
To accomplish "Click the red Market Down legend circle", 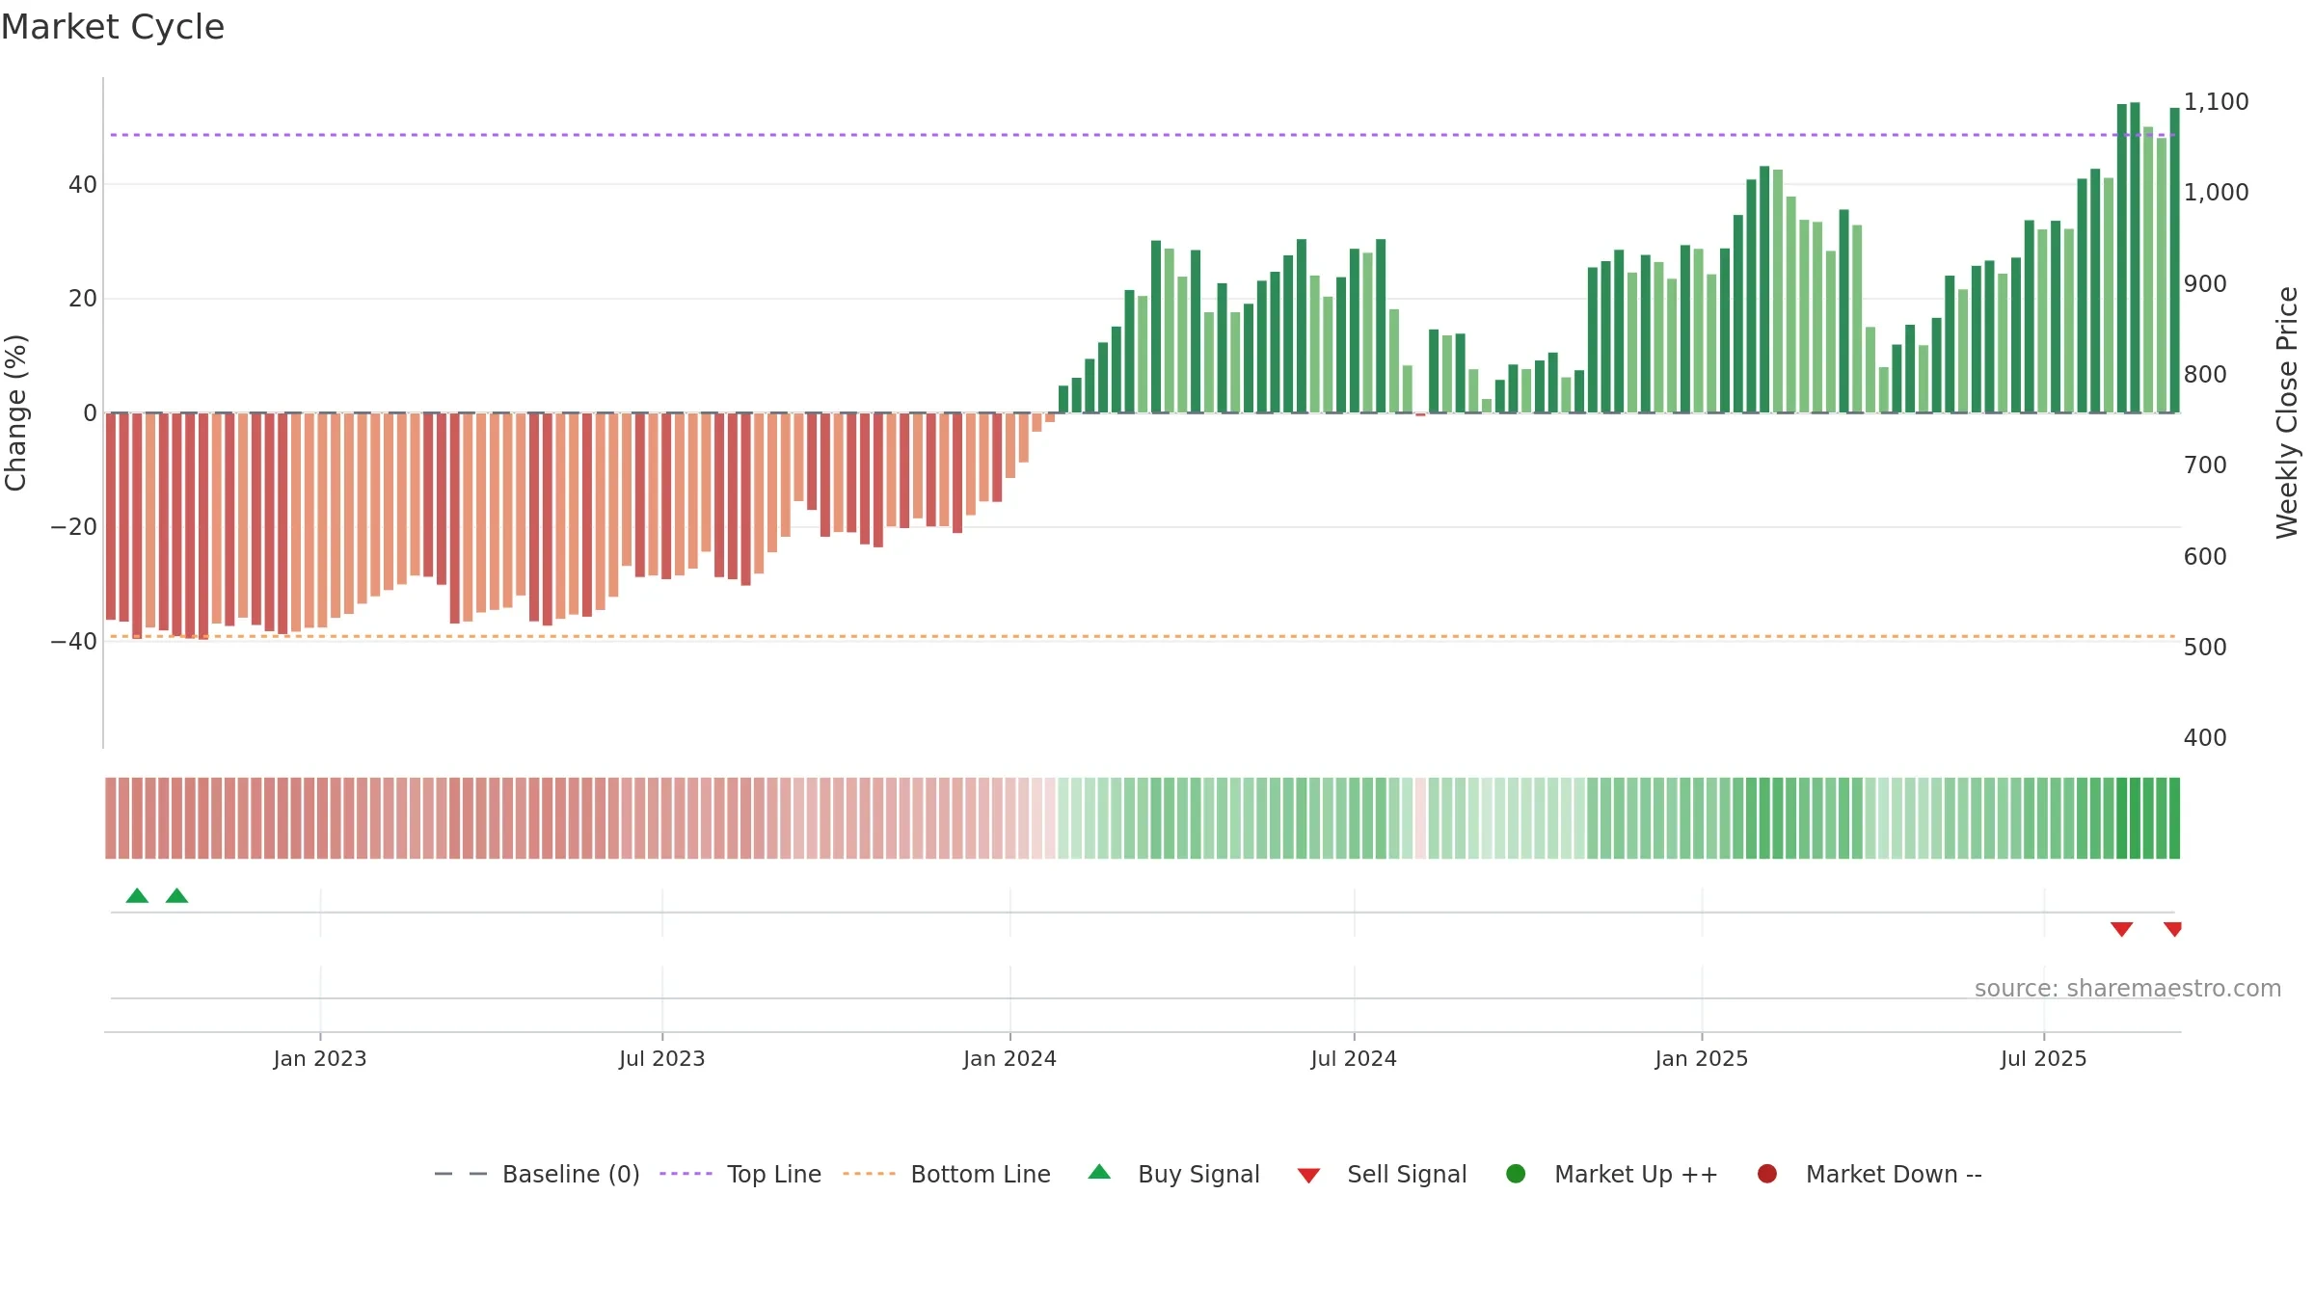I will pos(1767,1174).
